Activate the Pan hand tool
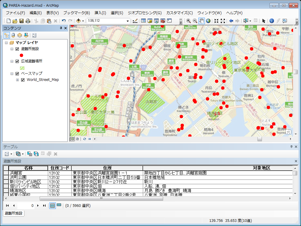Screen dimensions: 301x226 [201, 21]
